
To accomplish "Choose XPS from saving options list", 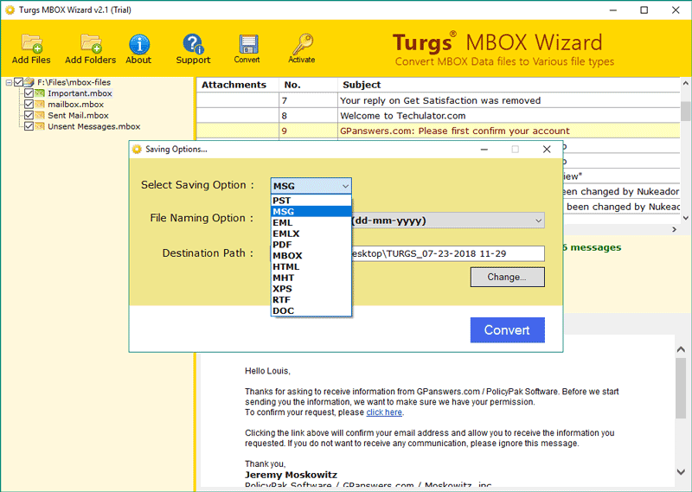I will click(x=311, y=289).
